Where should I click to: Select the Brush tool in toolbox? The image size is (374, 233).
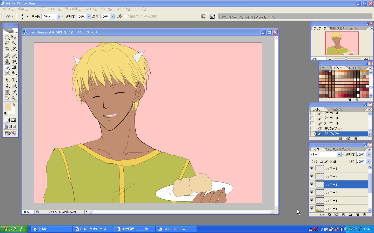14,56
